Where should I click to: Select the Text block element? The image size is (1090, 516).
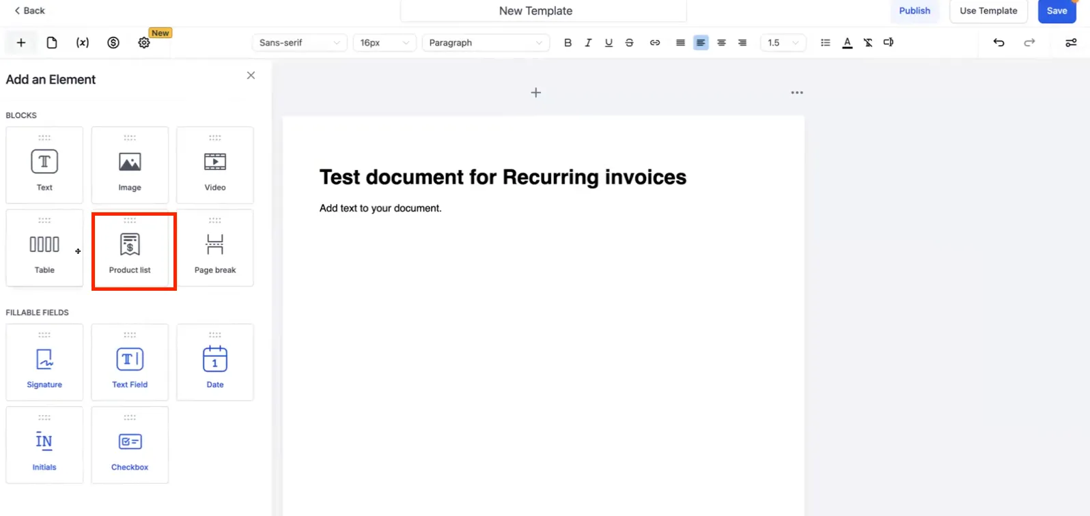pos(44,165)
